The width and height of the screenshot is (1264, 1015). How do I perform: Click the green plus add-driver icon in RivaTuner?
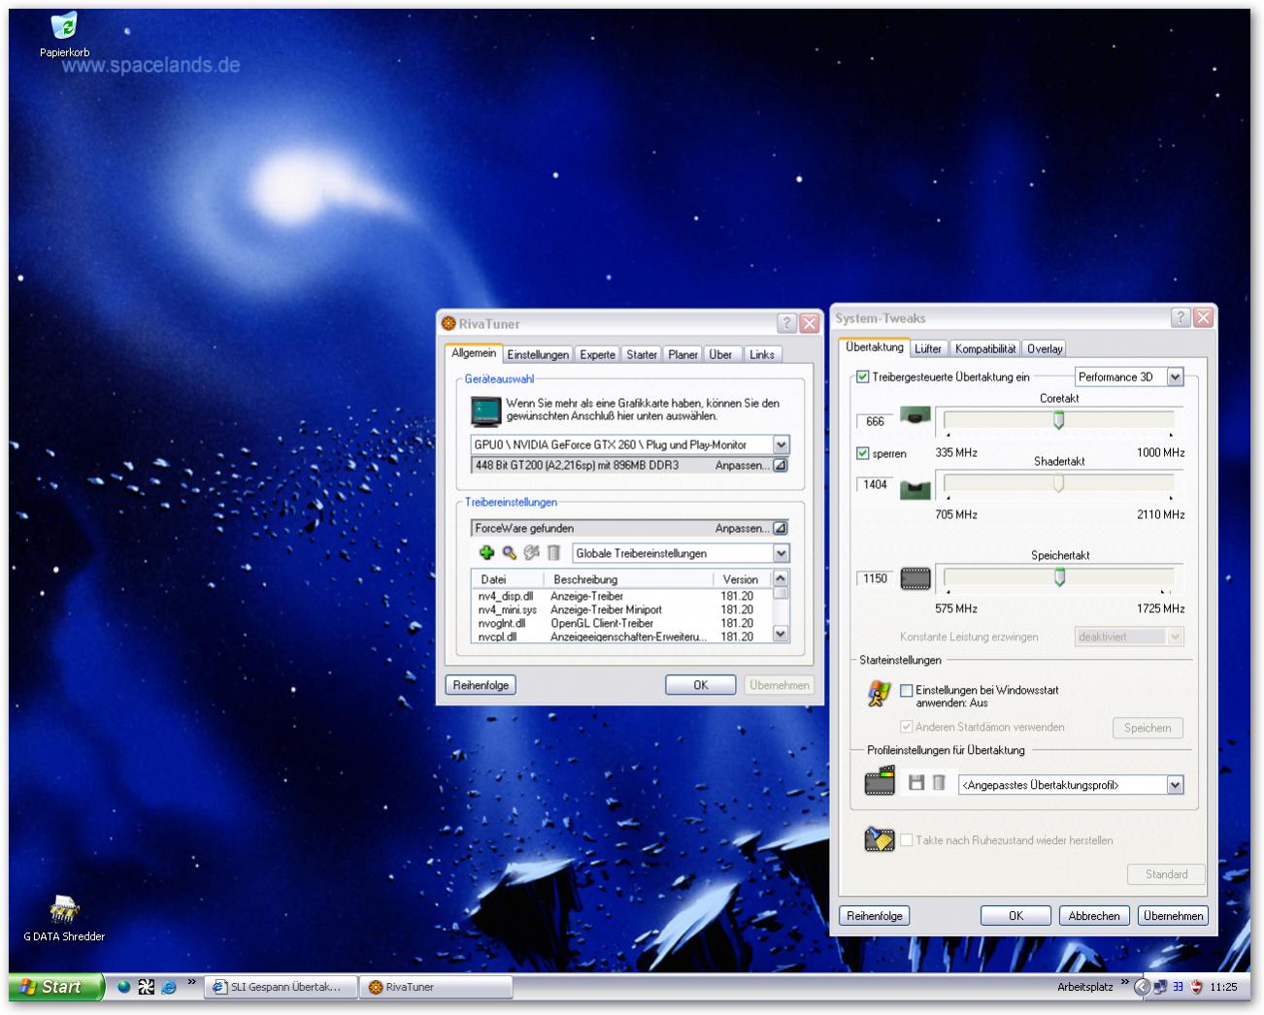click(487, 553)
